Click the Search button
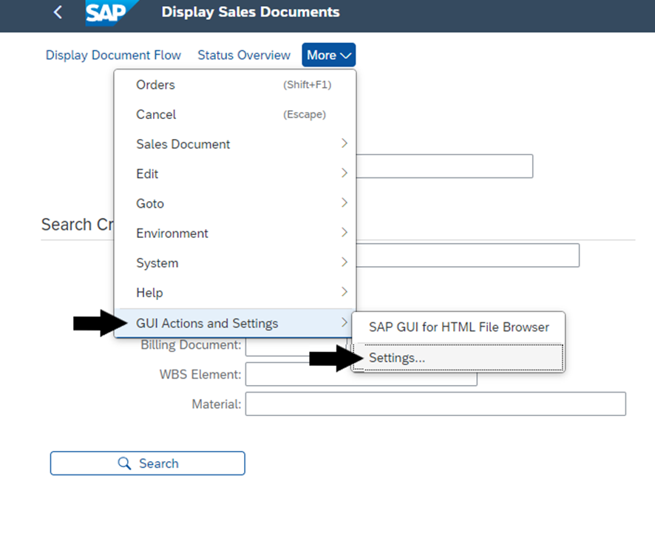This screenshot has width=655, height=544. pyautogui.click(x=147, y=463)
